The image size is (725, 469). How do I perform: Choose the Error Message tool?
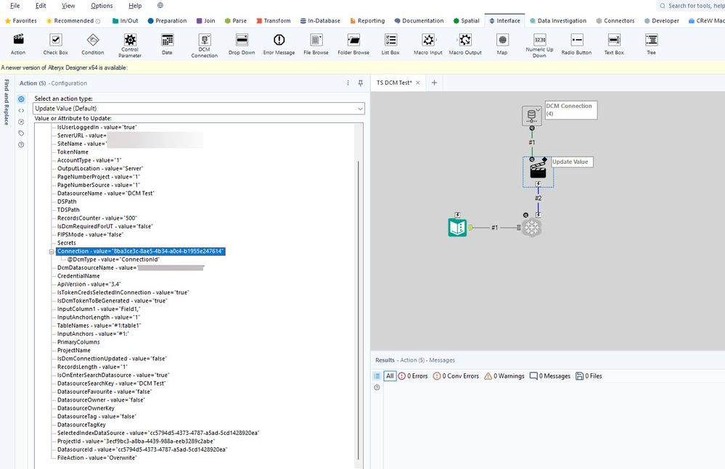[x=279, y=43]
